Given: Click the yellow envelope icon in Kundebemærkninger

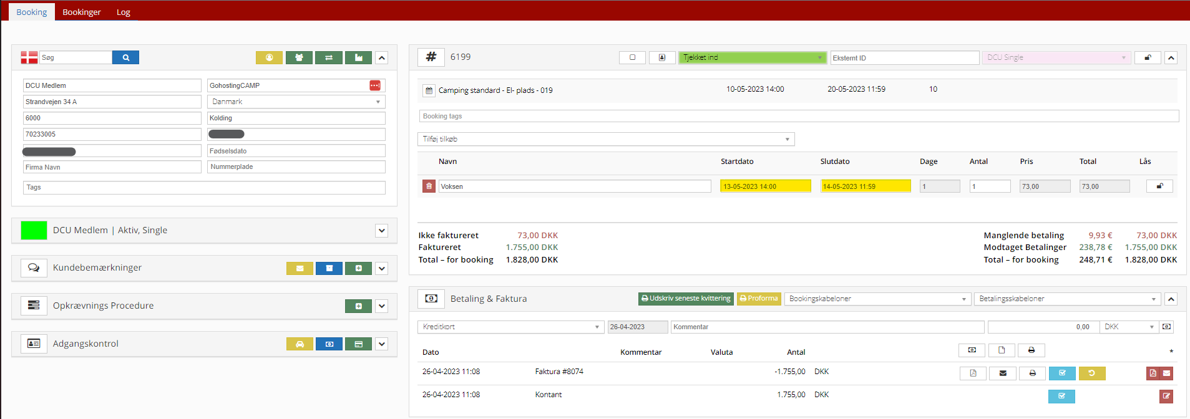Looking at the screenshot, I should [x=300, y=268].
